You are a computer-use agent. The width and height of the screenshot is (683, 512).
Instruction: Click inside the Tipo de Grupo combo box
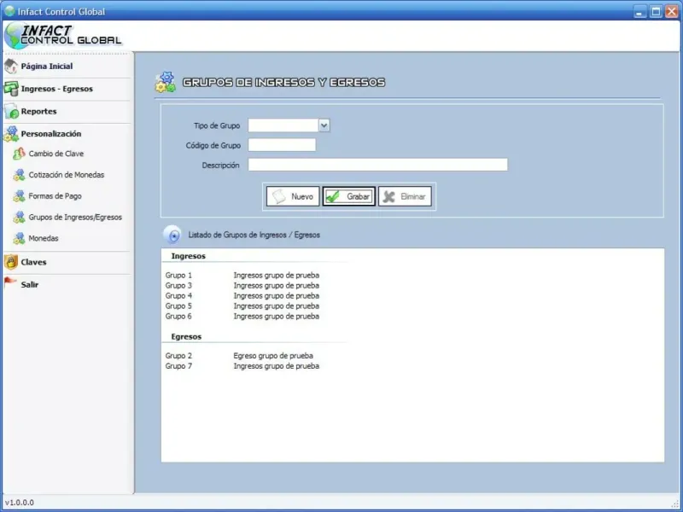tap(283, 125)
